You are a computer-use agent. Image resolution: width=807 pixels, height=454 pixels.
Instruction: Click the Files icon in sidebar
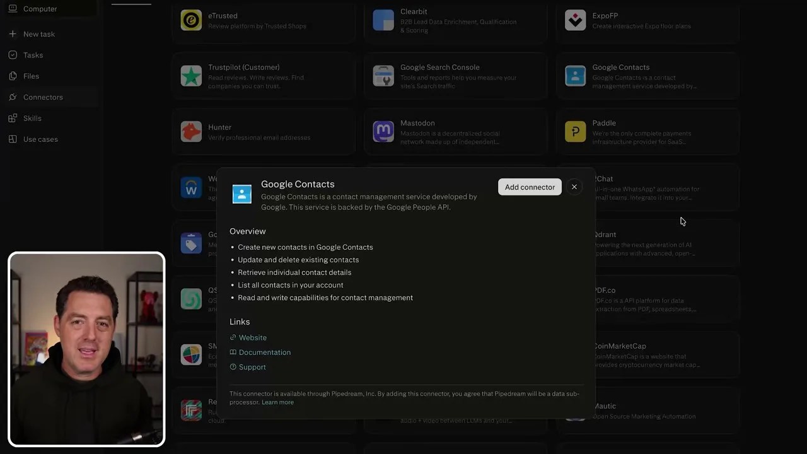(13, 76)
